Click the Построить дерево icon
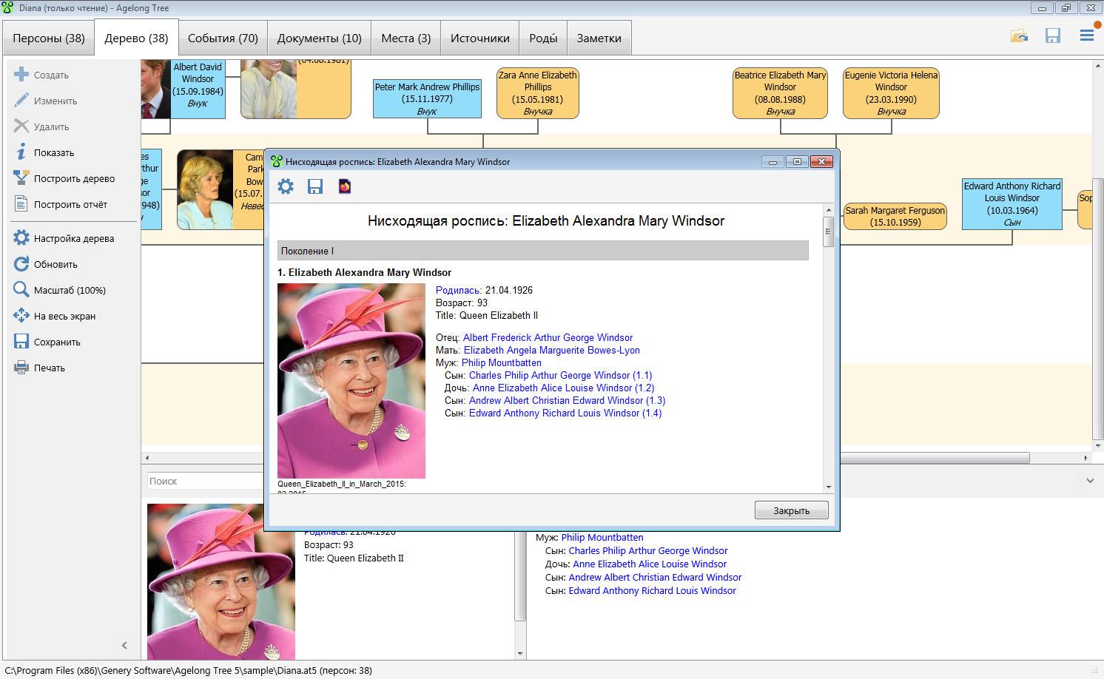 [x=21, y=178]
